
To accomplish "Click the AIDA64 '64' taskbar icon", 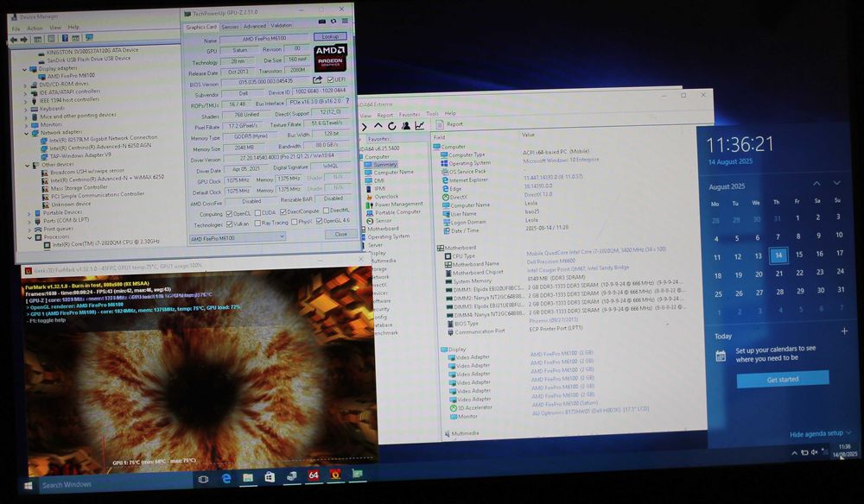I will 314,476.
